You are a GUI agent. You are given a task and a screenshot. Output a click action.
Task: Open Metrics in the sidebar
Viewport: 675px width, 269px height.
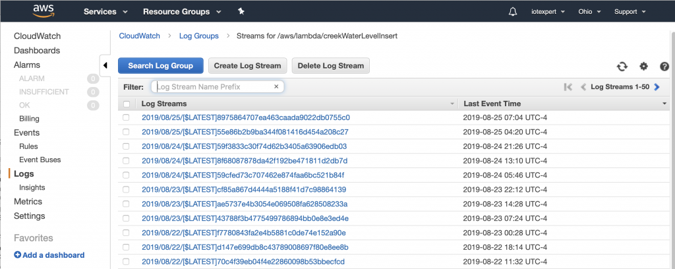click(28, 202)
